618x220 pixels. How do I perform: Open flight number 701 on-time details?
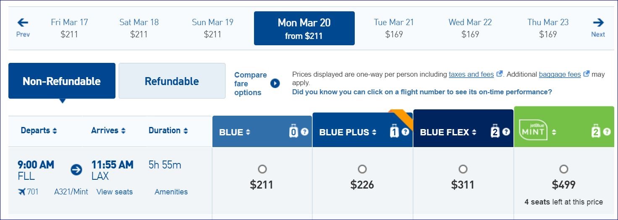pos(32,192)
